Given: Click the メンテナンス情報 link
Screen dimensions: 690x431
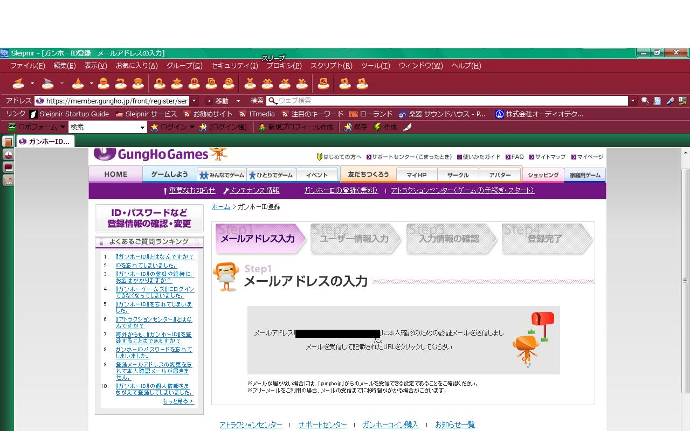Looking at the screenshot, I should [254, 191].
